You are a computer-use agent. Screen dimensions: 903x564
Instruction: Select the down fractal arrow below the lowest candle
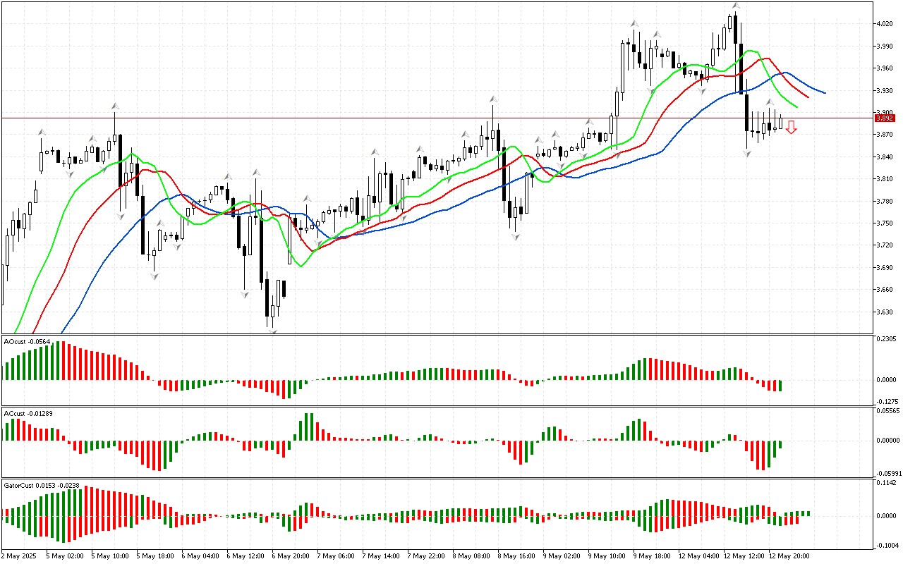pos(272,331)
